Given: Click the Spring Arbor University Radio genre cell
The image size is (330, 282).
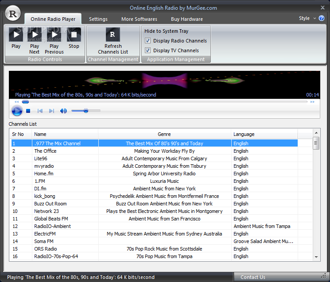Looking at the screenshot, I should (164, 174).
